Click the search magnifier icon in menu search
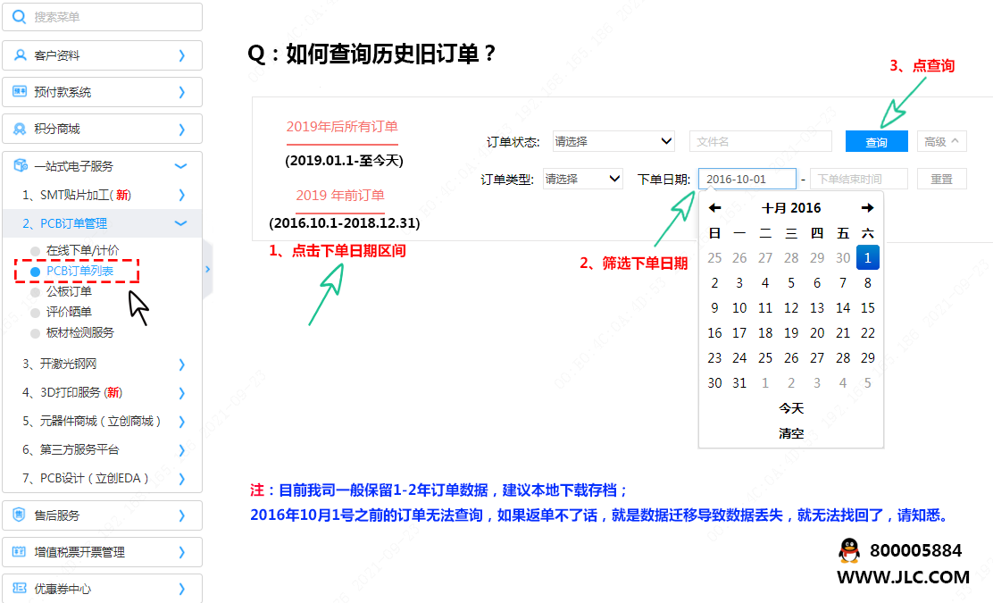 (20, 17)
